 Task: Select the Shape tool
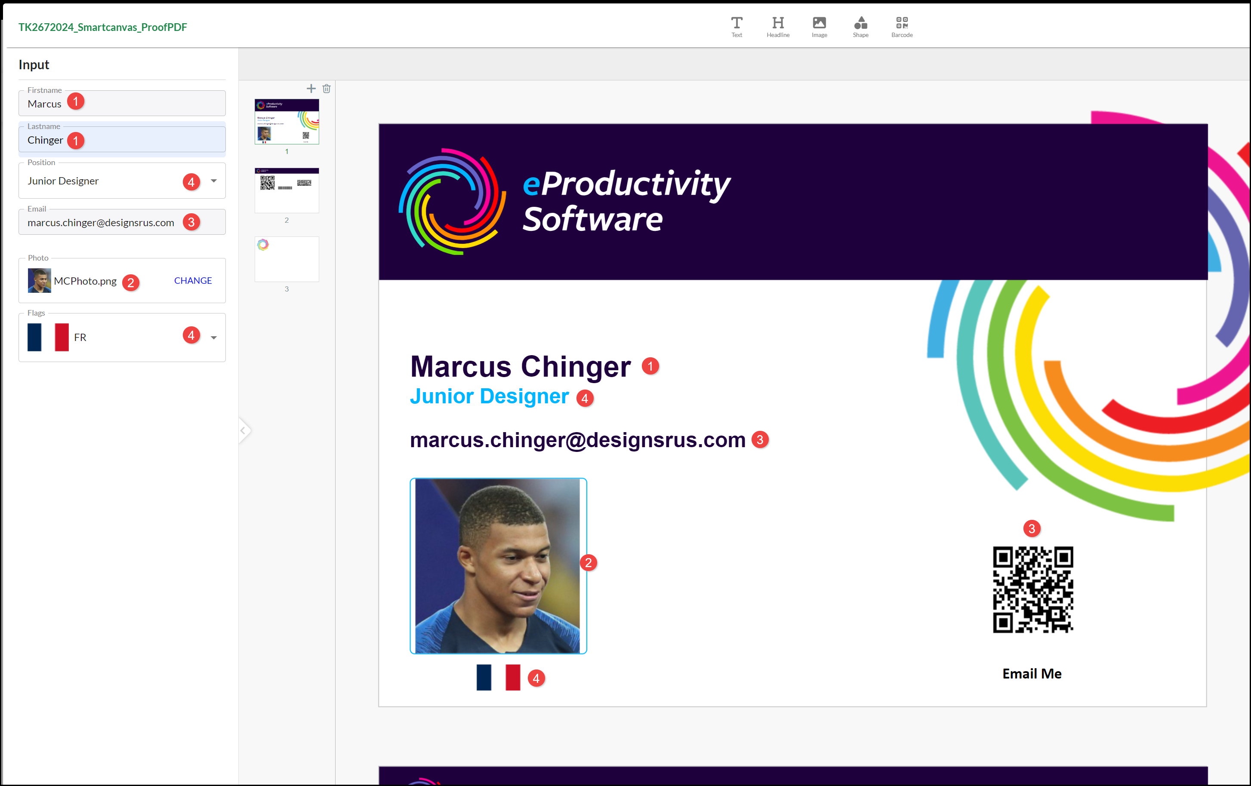coord(860,26)
